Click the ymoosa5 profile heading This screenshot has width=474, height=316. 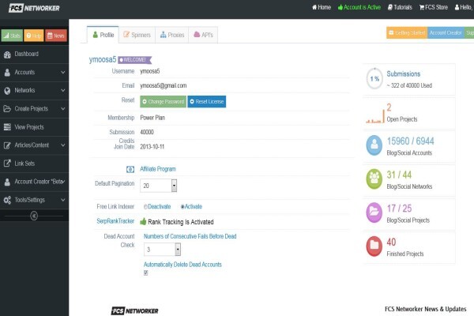(103, 59)
